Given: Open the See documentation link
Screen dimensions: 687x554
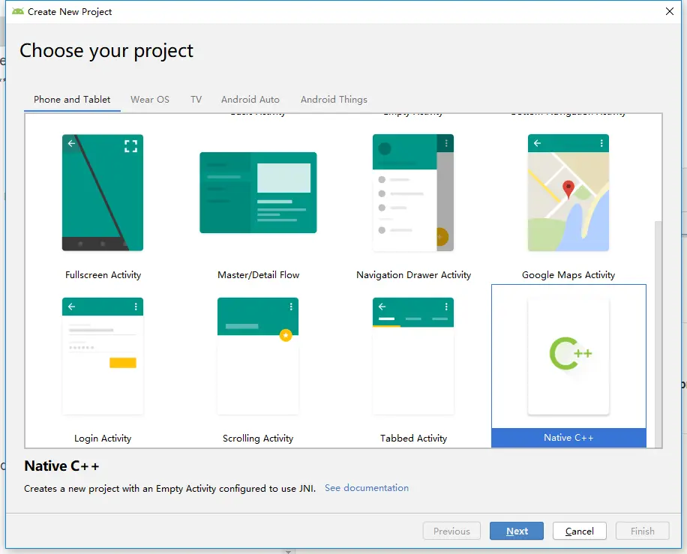Looking at the screenshot, I should 367,488.
